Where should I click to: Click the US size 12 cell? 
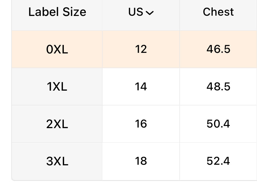[x=141, y=49]
